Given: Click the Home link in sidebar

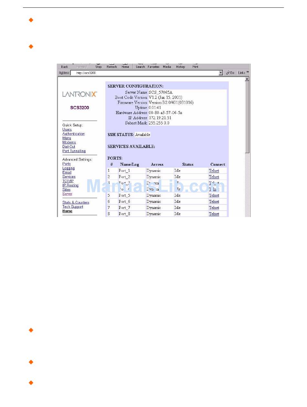Looking at the screenshot, I should (67, 211).
